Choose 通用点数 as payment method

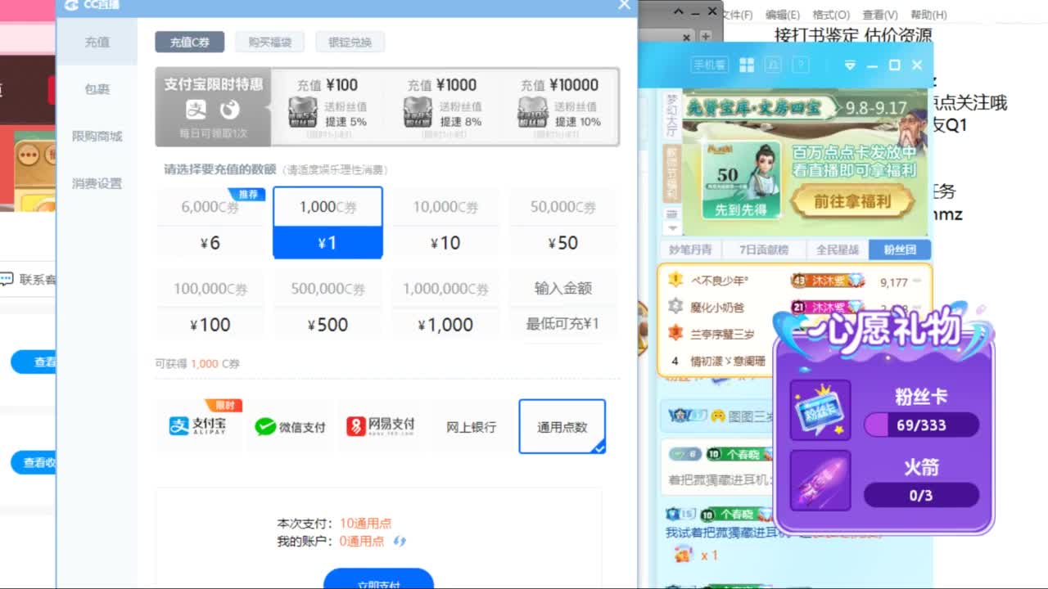pos(562,425)
